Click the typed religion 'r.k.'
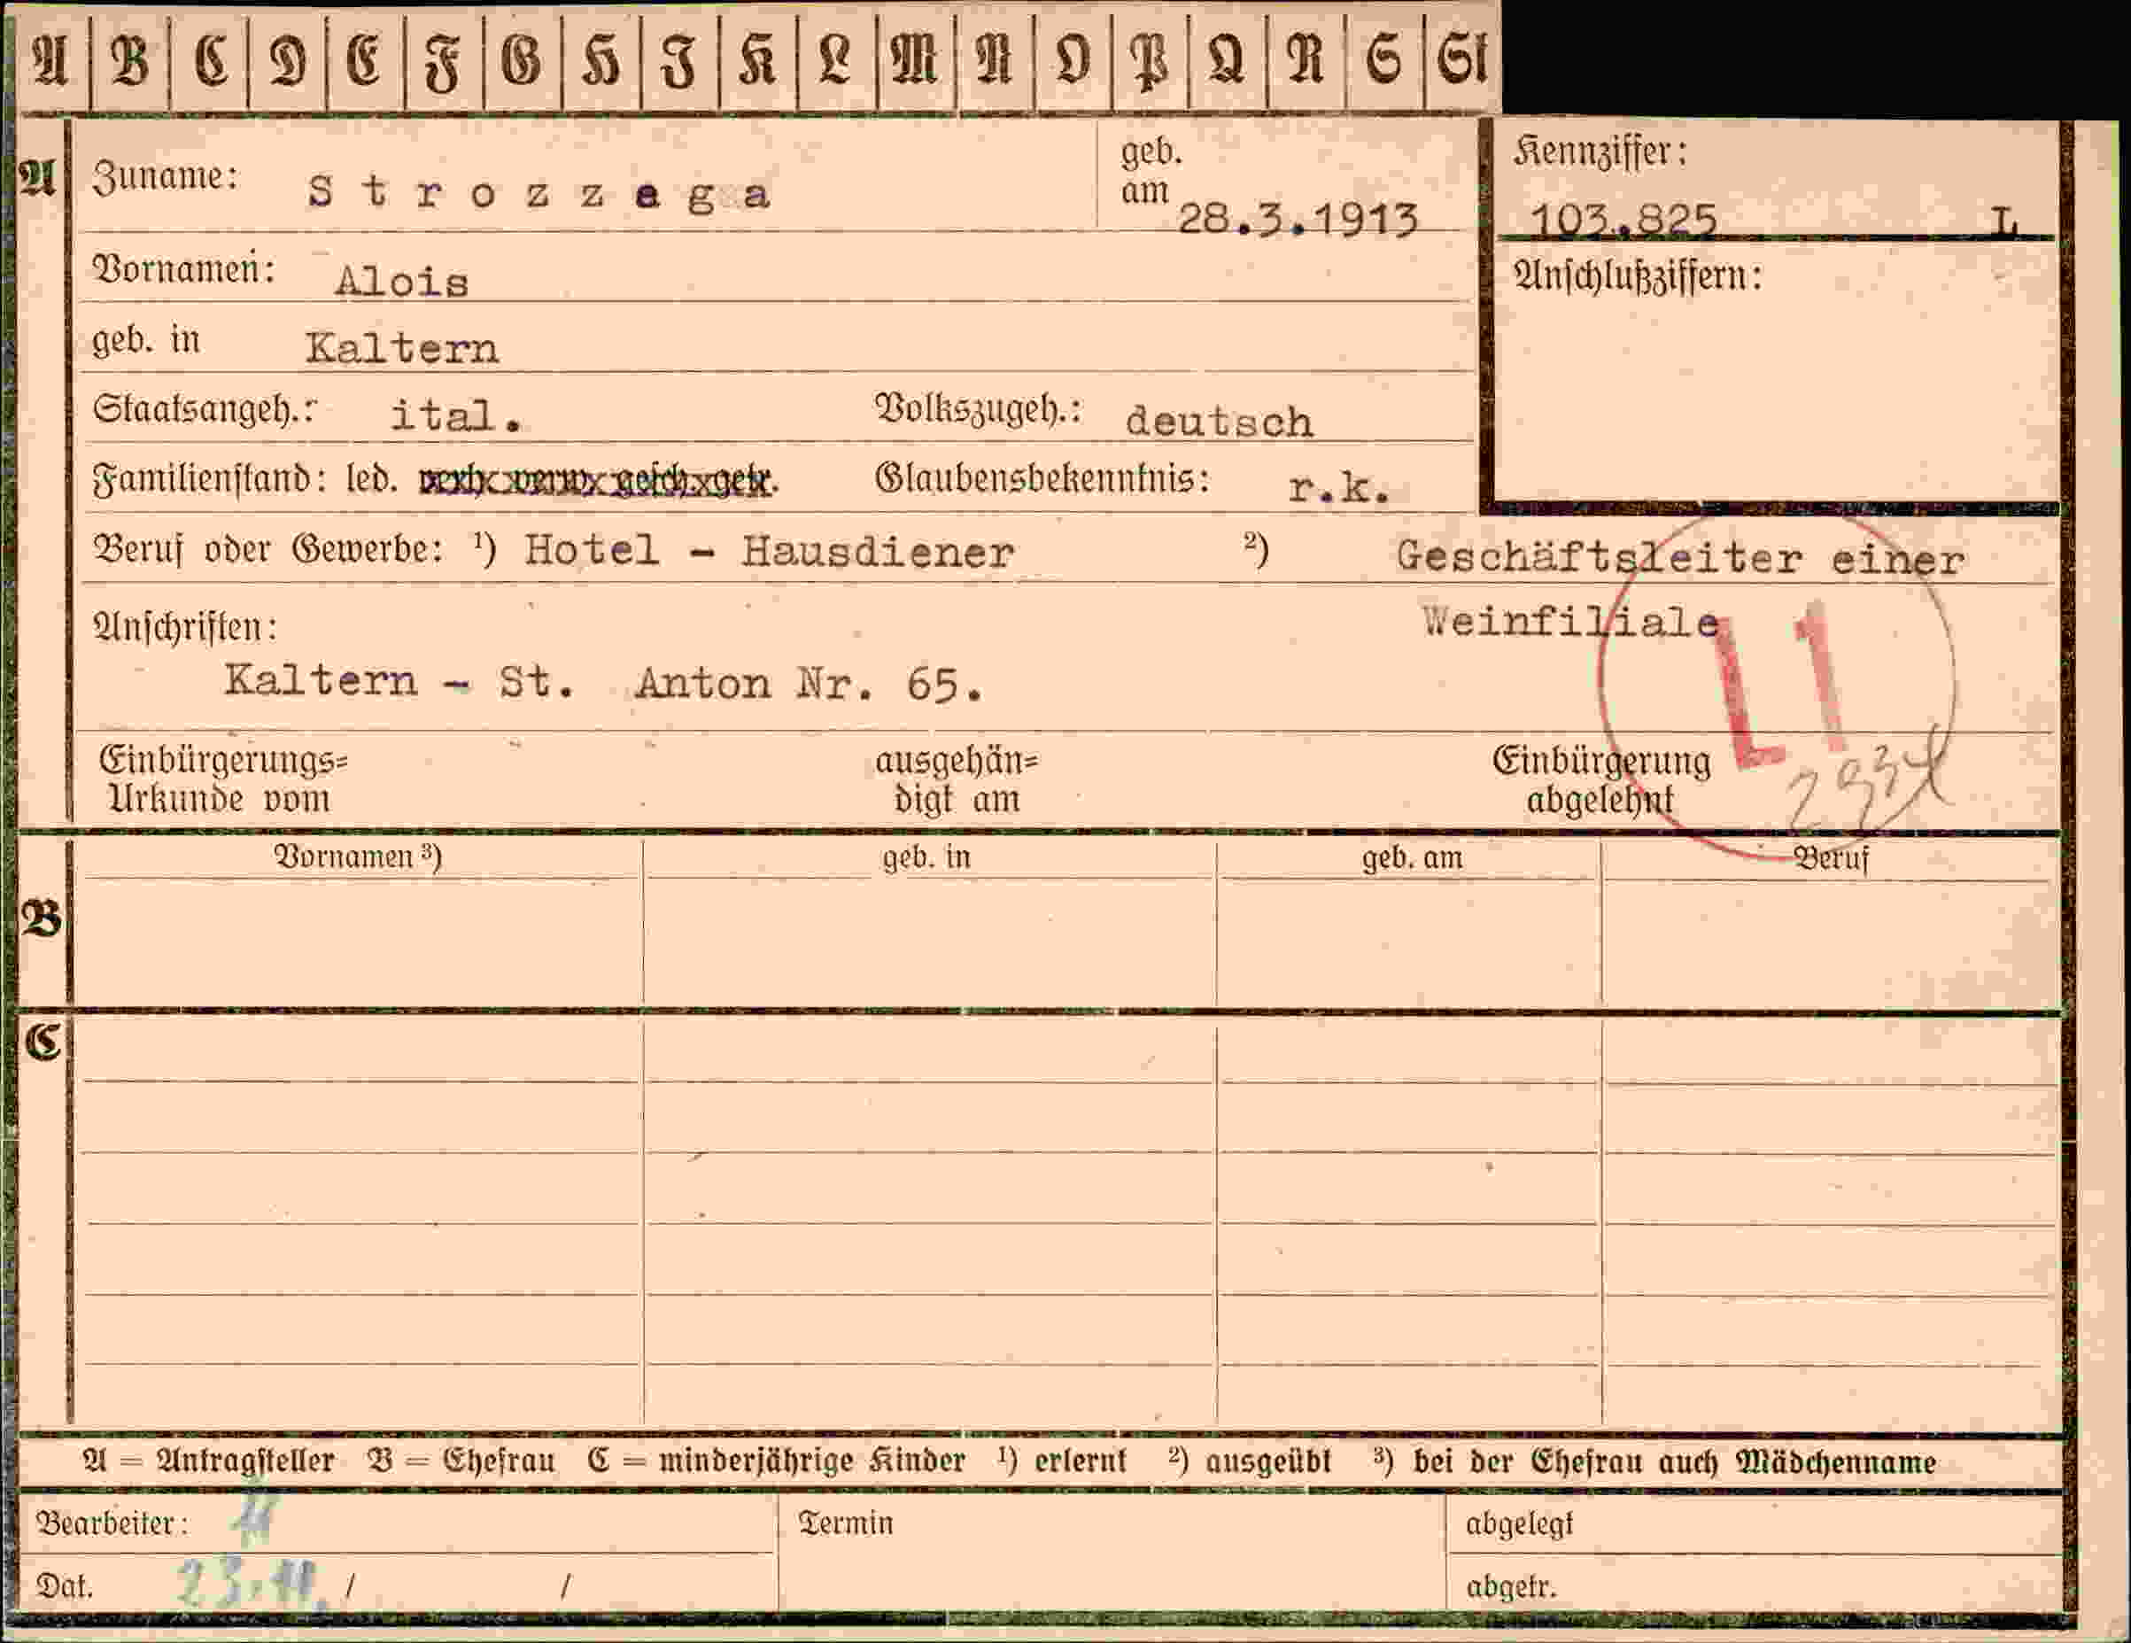2131x1643 pixels. (1338, 488)
